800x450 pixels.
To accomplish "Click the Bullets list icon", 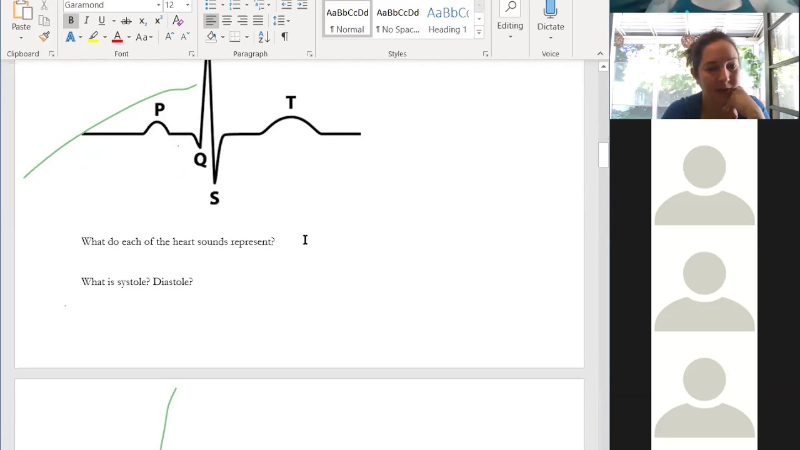I will (x=211, y=5).
